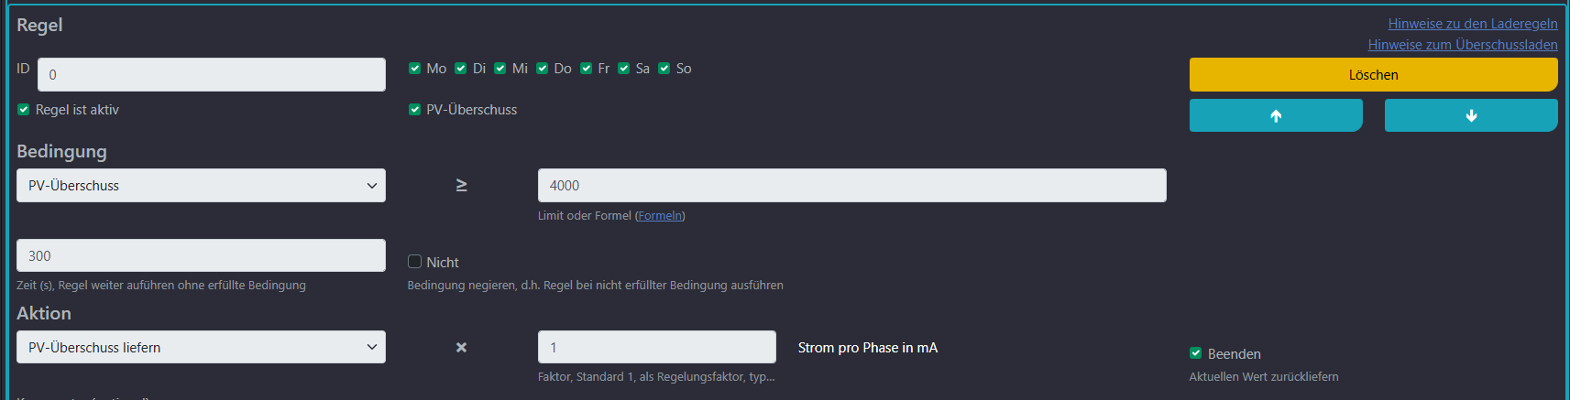Toggle the Do weekday checkbox
The height and width of the screenshot is (400, 1570).
[543, 69]
